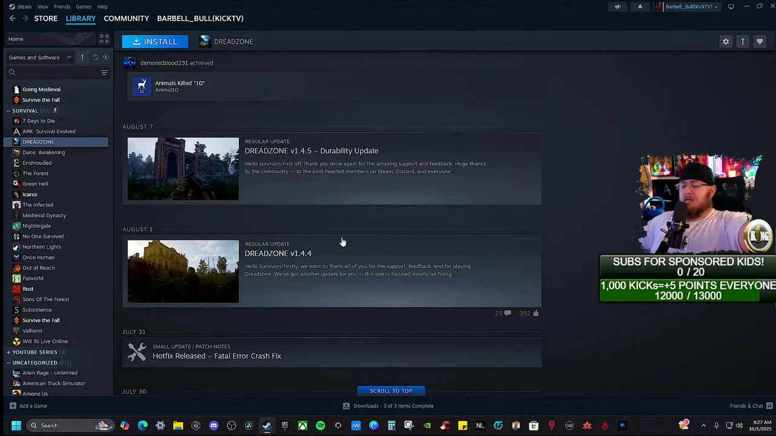This screenshot has width=776, height=436.
Task: Open the LIBRARY tab
Action: 81,19
